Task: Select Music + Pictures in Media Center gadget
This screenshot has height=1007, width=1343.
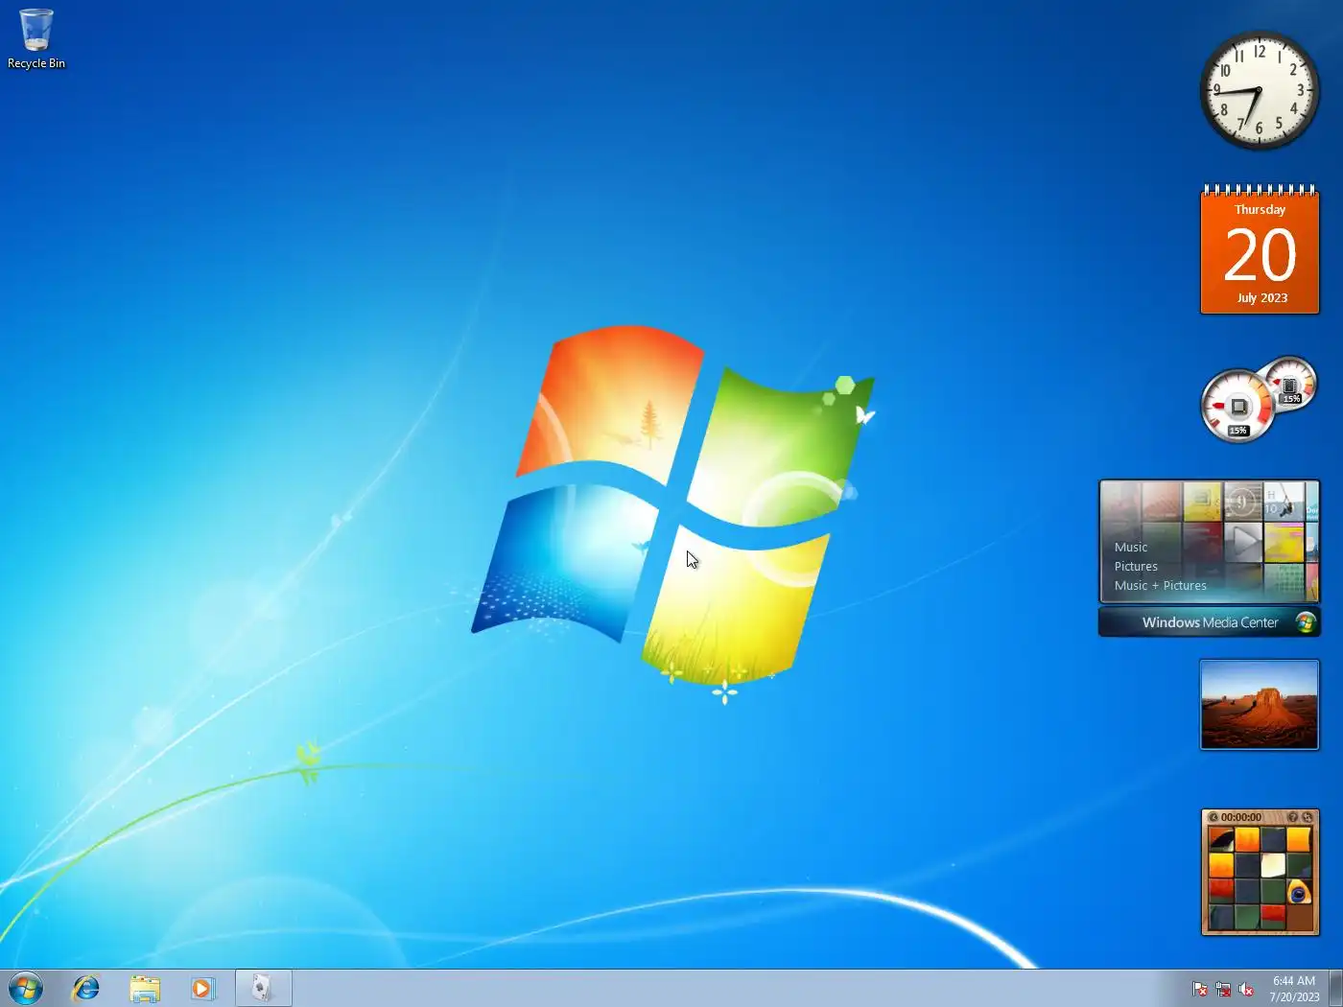Action: pos(1161,586)
